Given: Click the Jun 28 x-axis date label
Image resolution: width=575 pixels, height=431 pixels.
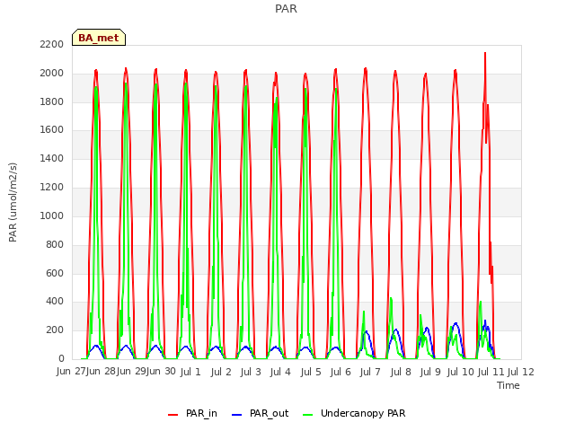Looking at the screenshot, I should tap(101, 372).
